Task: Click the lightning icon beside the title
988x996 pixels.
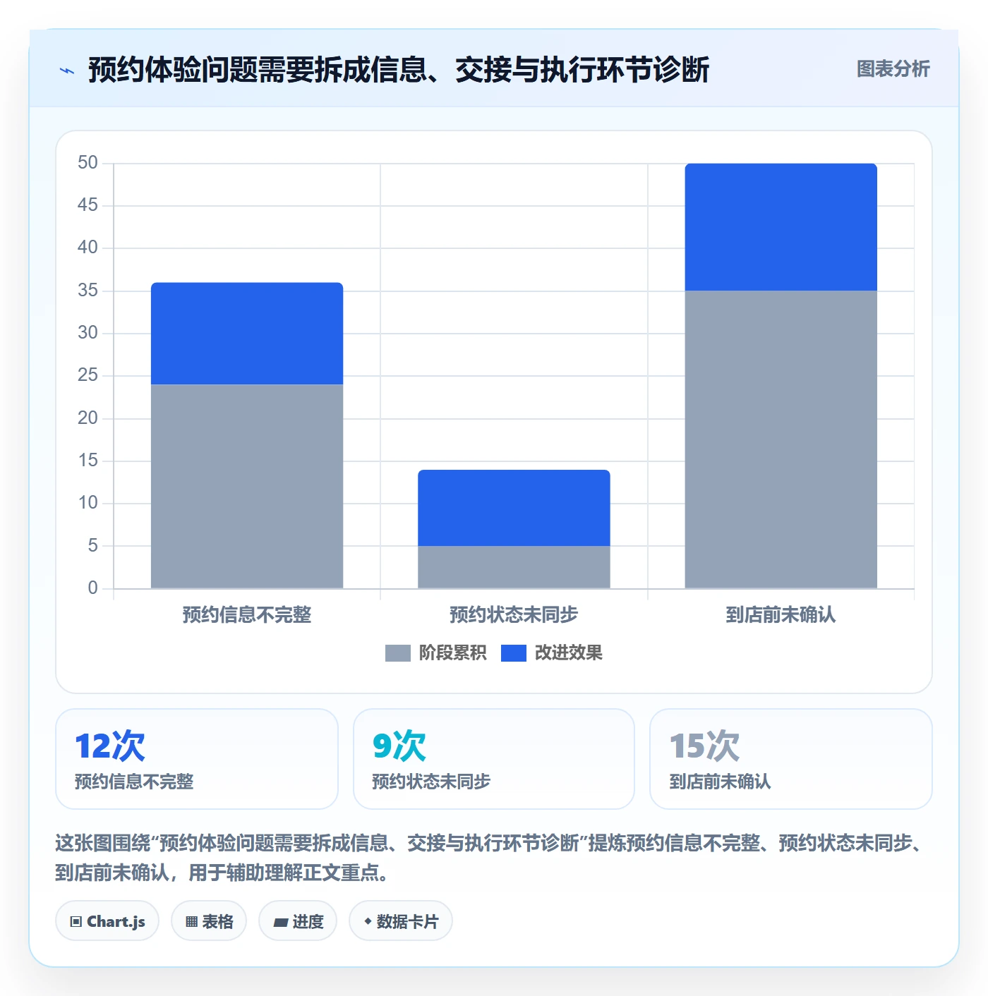Action: click(67, 71)
